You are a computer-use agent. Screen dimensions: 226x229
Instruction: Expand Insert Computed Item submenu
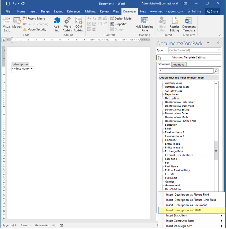(191, 221)
